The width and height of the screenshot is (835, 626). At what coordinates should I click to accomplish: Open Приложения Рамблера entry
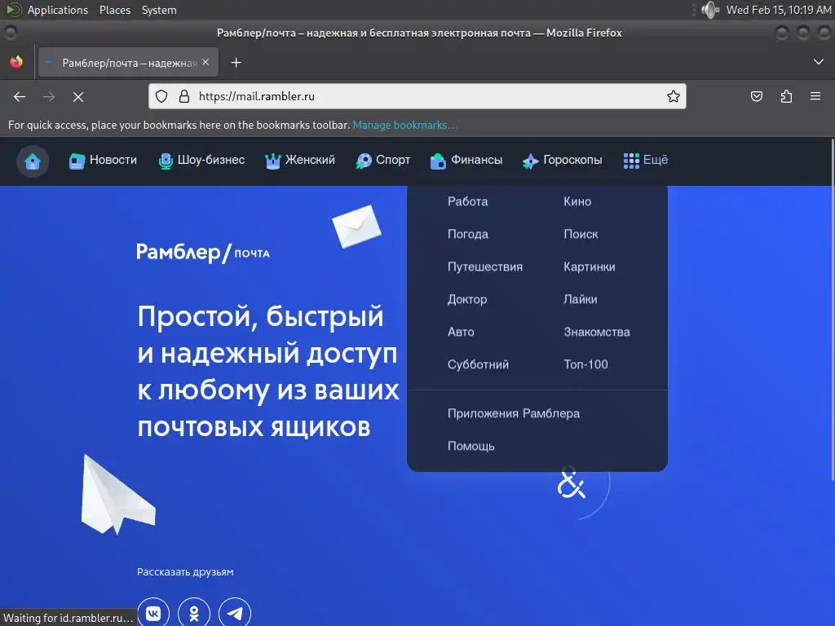tap(514, 413)
